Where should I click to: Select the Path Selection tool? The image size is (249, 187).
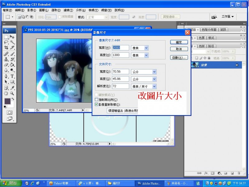[6, 82]
